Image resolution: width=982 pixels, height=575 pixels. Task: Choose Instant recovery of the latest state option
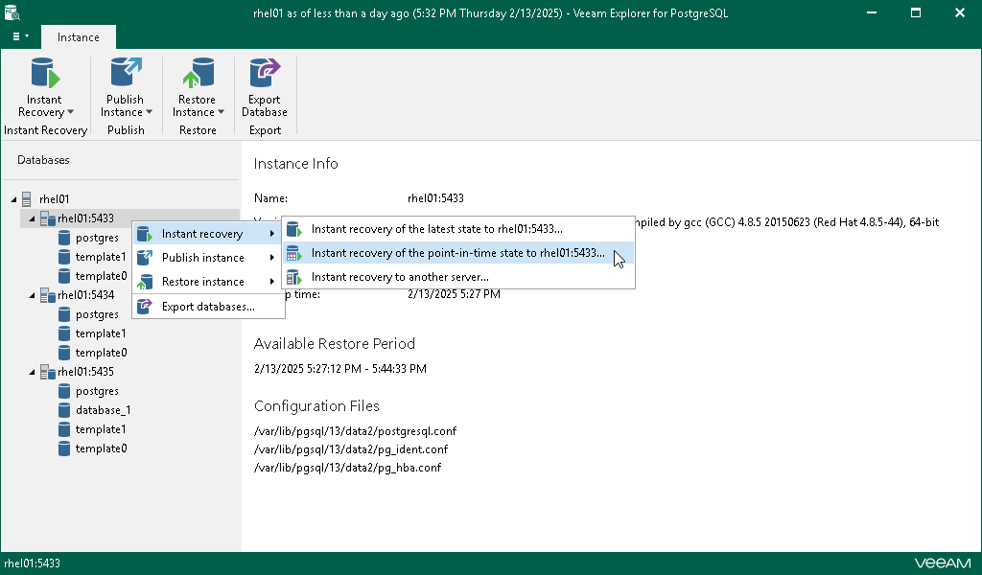tap(436, 228)
